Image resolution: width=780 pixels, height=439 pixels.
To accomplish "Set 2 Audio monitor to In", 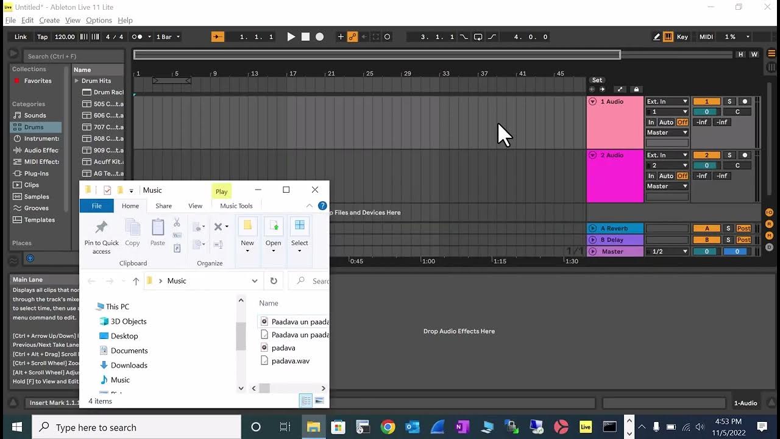I will click(651, 176).
